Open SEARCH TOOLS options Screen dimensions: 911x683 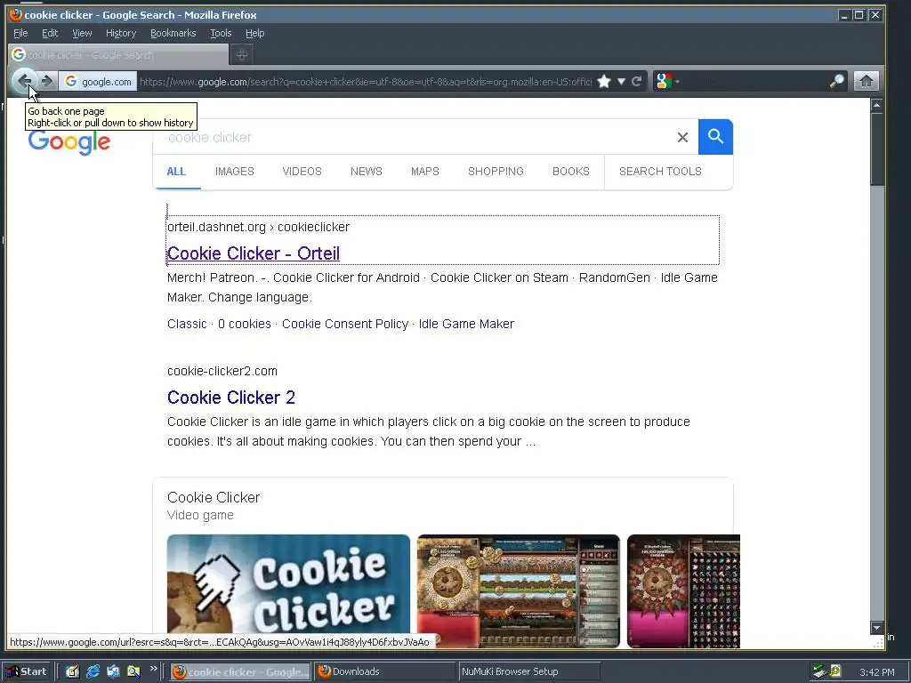click(660, 172)
